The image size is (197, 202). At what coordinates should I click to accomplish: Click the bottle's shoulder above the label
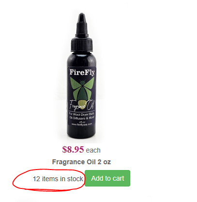[82, 59]
